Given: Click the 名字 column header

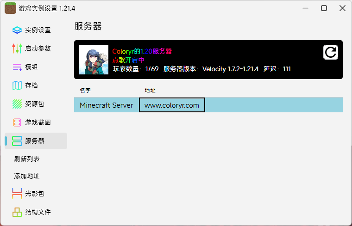Looking at the screenshot, I should coord(85,90).
